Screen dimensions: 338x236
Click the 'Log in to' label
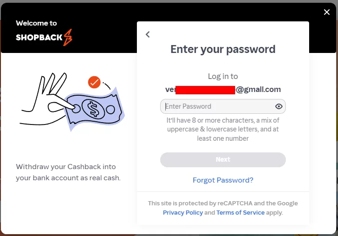[x=223, y=76]
